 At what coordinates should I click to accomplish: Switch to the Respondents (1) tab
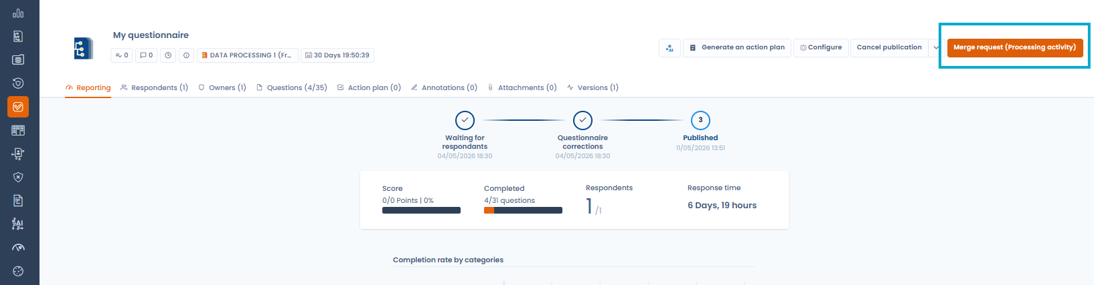pos(154,88)
